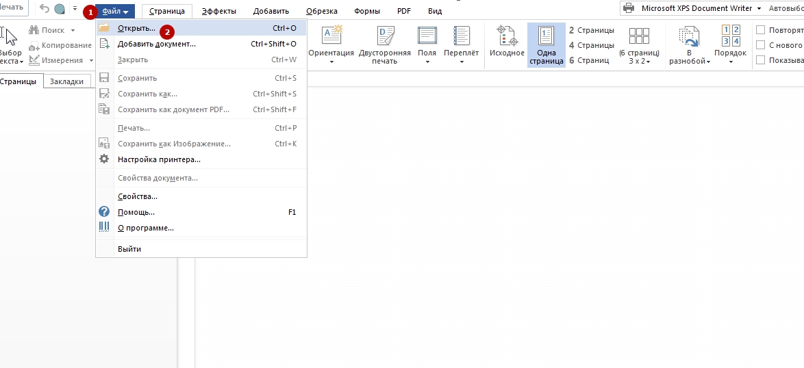Click the Исходное original layout icon
804x368 pixels.
click(507, 36)
